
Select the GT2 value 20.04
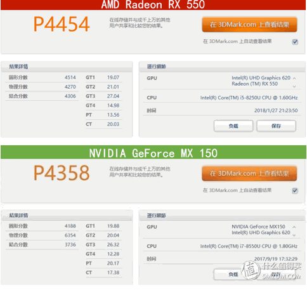coord(113,235)
